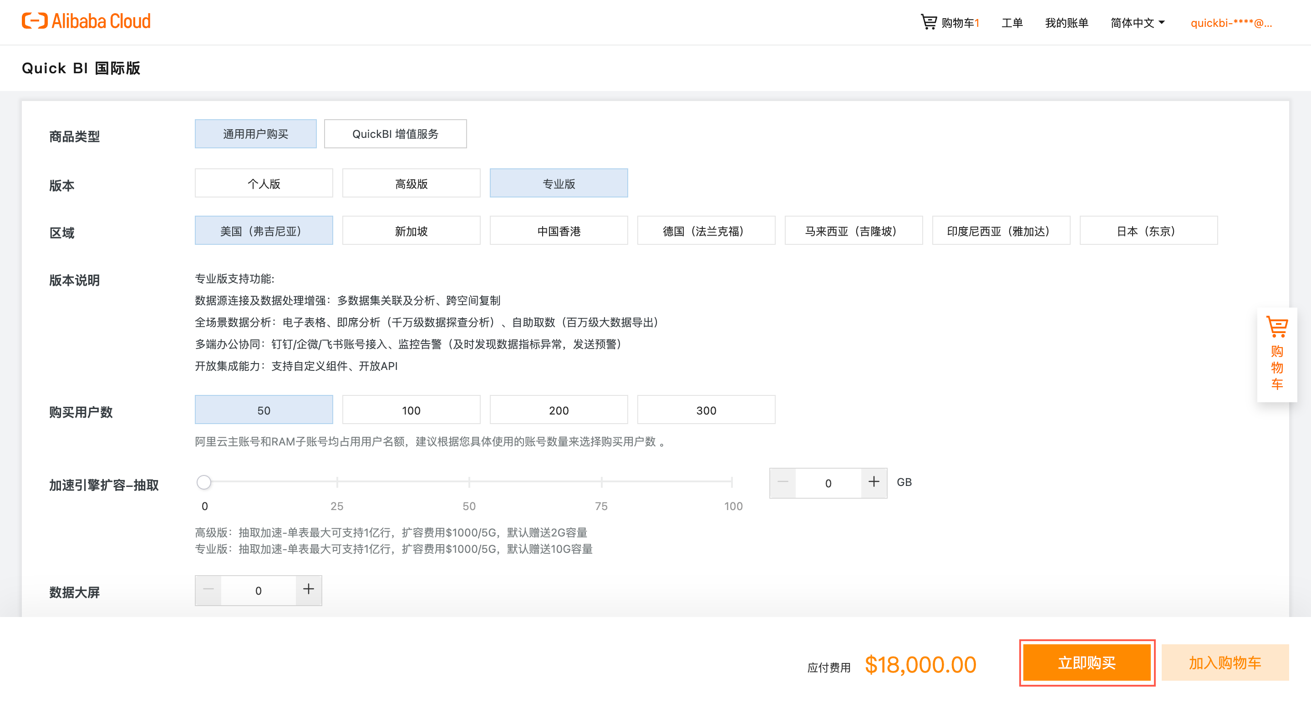Choose the 高级版 edition
Image resolution: width=1311 pixels, height=708 pixels.
411,183
